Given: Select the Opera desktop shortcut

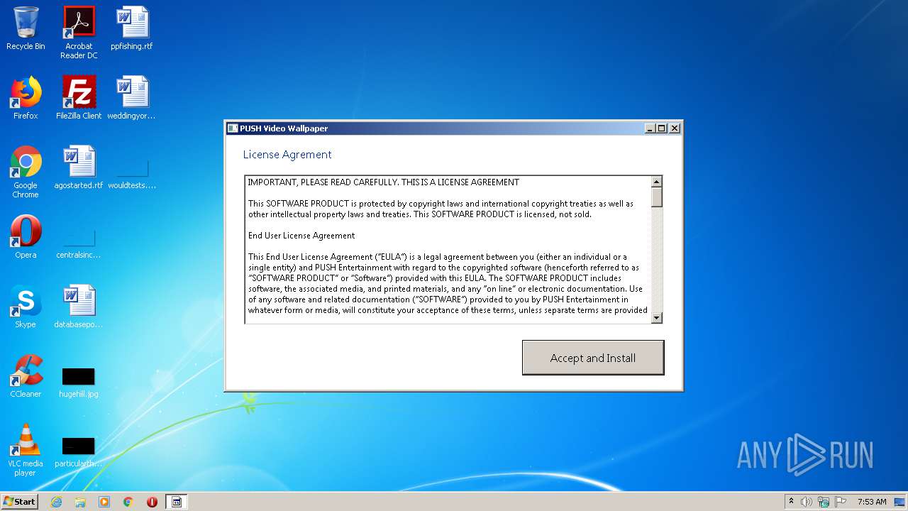Looking at the screenshot, I should (26, 237).
